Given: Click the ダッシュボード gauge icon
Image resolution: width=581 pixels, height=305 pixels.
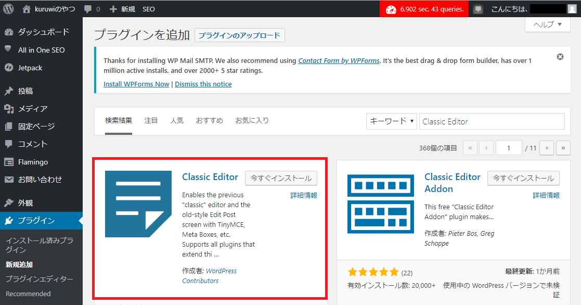Looking at the screenshot, I should pos(9,32).
